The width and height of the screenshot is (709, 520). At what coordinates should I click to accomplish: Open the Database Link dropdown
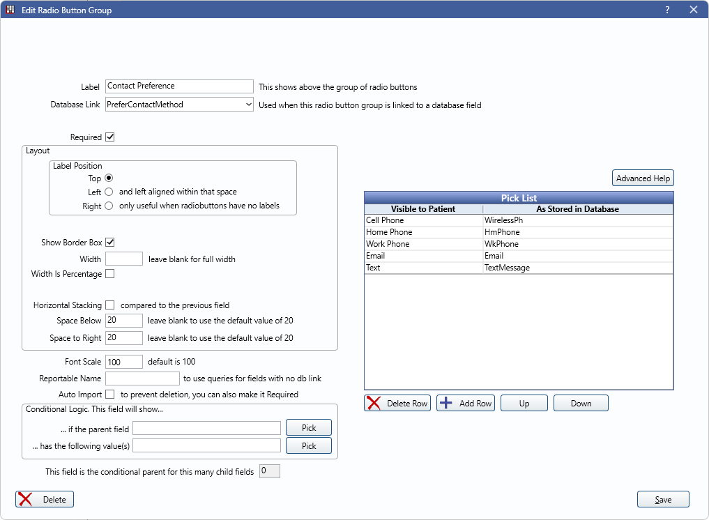(x=249, y=105)
